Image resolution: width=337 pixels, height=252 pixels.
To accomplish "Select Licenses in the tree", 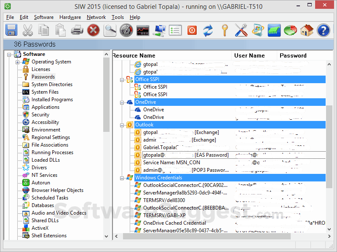I will tap(41, 69).
